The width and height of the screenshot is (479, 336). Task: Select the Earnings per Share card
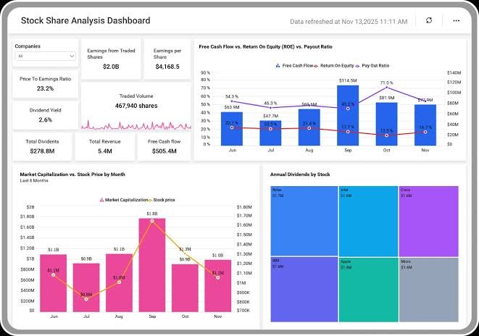point(167,59)
